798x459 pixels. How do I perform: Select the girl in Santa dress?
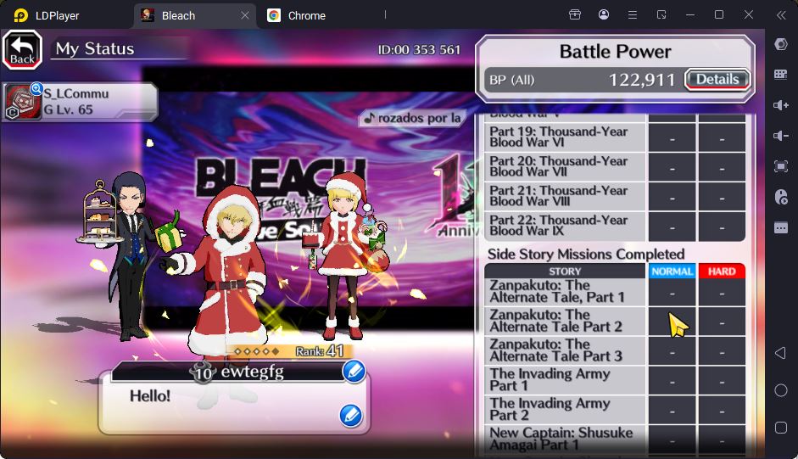click(x=348, y=255)
